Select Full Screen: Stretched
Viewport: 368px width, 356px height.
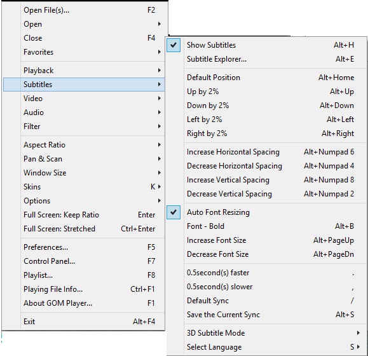(84, 229)
